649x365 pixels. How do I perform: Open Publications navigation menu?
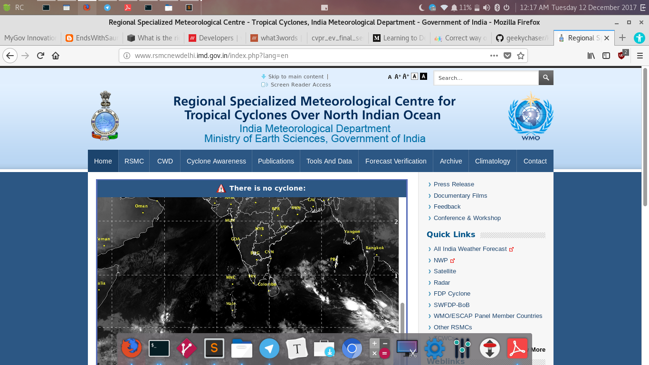point(276,161)
